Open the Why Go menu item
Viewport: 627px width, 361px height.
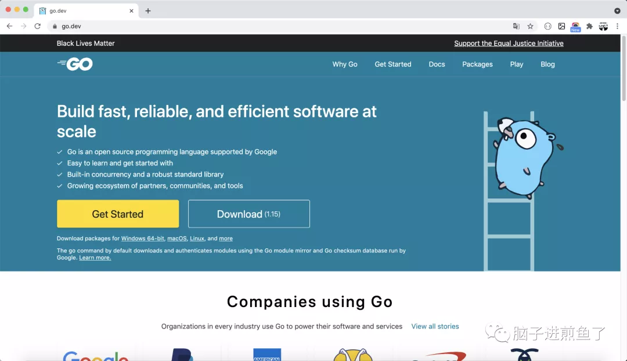pos(345,64)
